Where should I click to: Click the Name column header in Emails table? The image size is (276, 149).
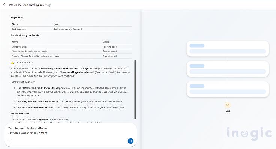15,42
